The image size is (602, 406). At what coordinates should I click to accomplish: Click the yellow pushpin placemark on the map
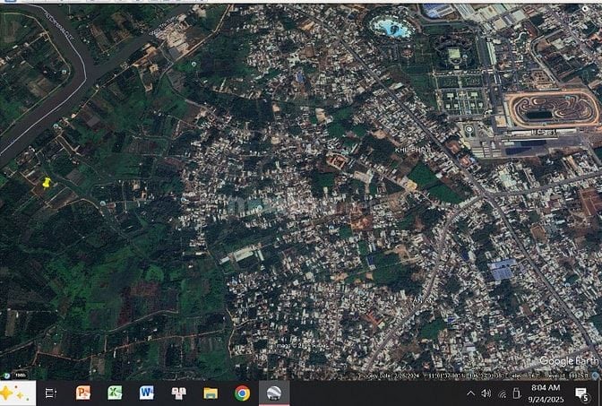click(47, 183)
